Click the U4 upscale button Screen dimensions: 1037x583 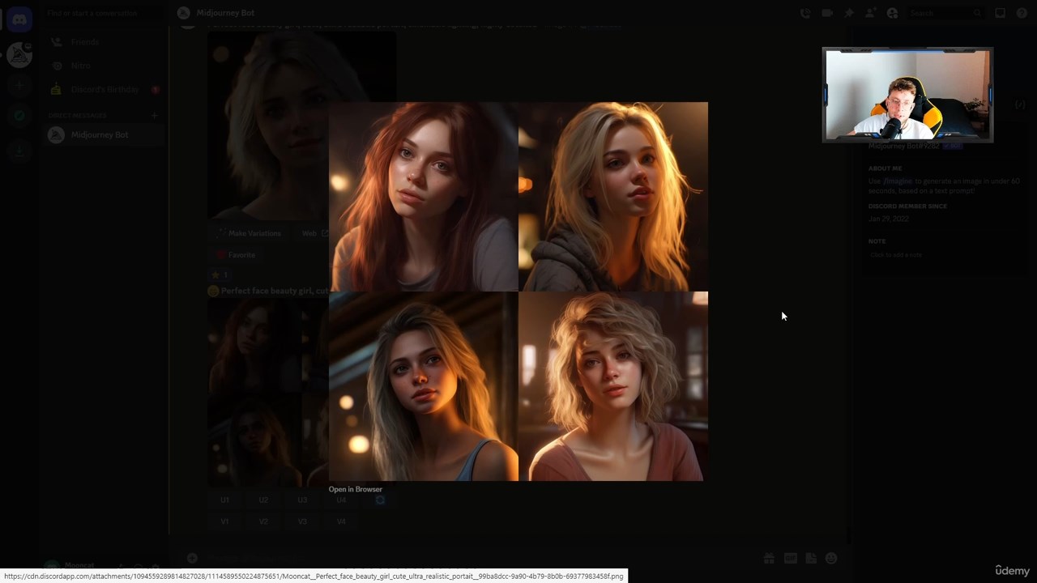(x=341, y=500)
